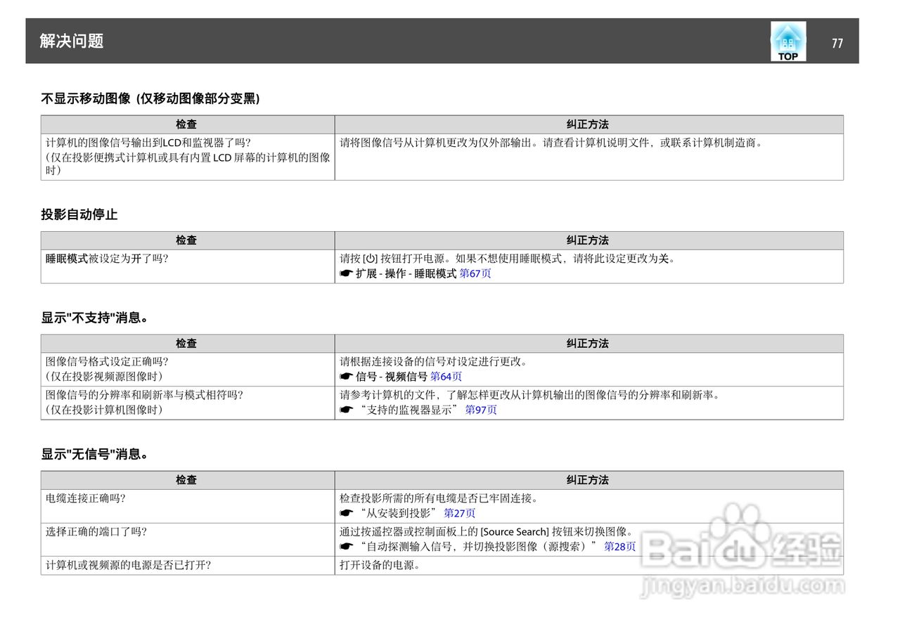Screen dimensions: 900x636
Task: Click text 请参考计算机的文件
Action: pyautogui.click(x=389, y=395)
